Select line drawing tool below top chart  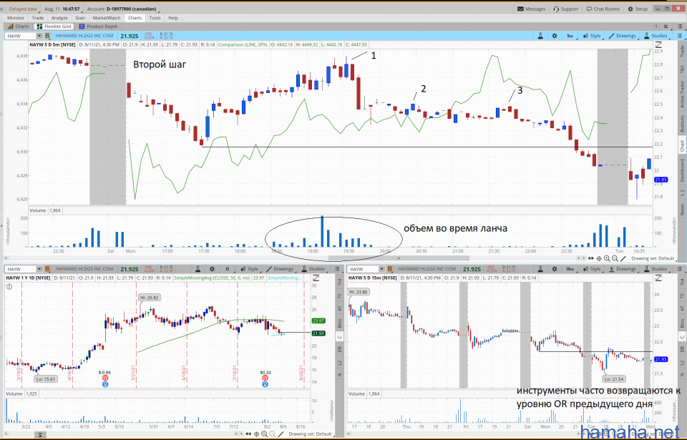pyautogui.click(x=623, y=258)
